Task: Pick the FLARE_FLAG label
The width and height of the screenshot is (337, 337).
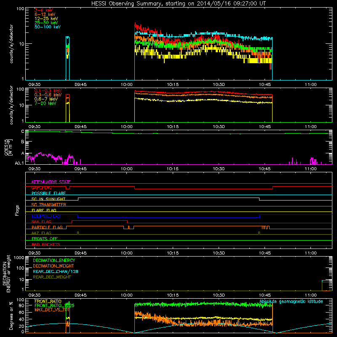Action: click(x=44, y=210)
